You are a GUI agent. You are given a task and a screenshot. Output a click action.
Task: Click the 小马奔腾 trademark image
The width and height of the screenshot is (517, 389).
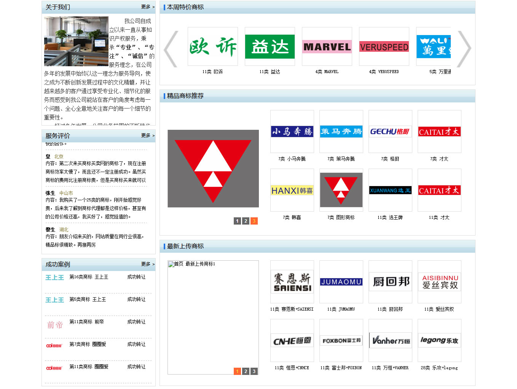[x=292, y=131]
